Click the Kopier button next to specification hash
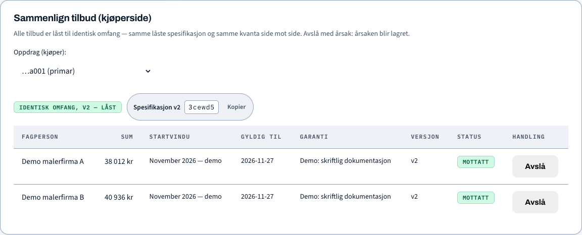 (x=236, y=107)
